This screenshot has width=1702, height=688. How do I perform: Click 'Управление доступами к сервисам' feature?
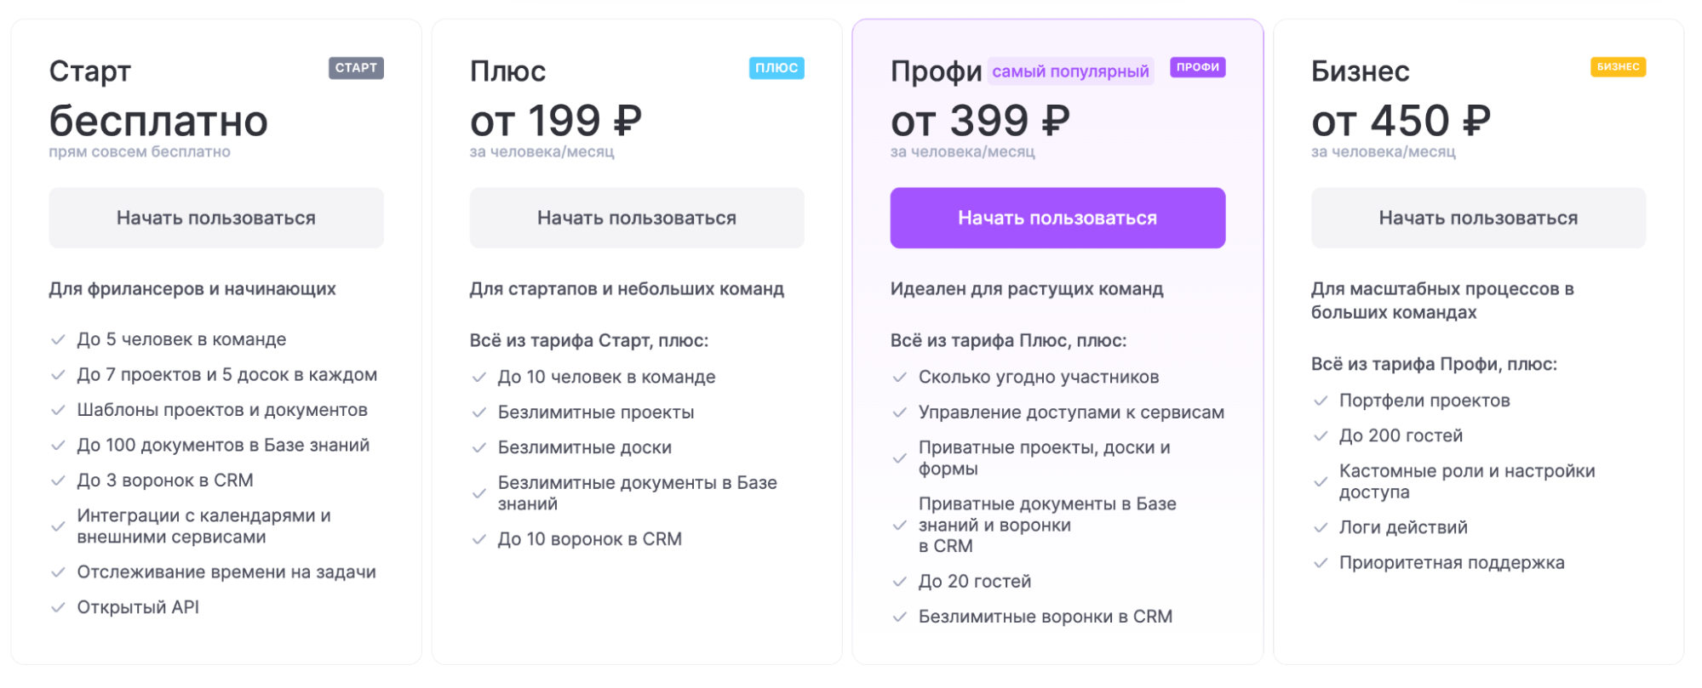tap(1071, 412)
